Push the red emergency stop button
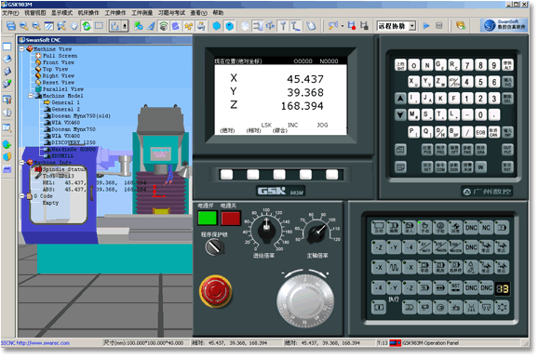Viewport: 539px width, 359px height. [216, 290]
